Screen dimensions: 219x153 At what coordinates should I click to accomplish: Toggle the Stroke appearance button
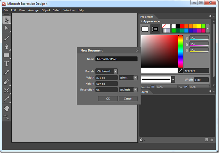155,29
